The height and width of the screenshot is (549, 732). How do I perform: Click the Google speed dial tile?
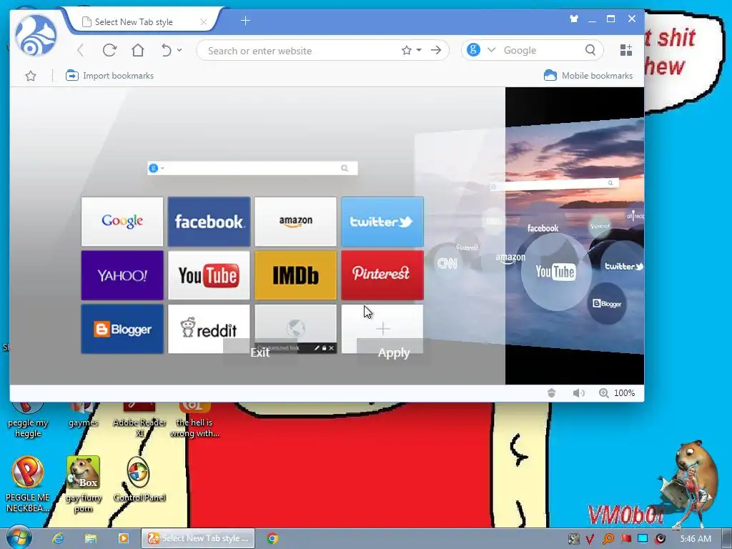(122, 222)
